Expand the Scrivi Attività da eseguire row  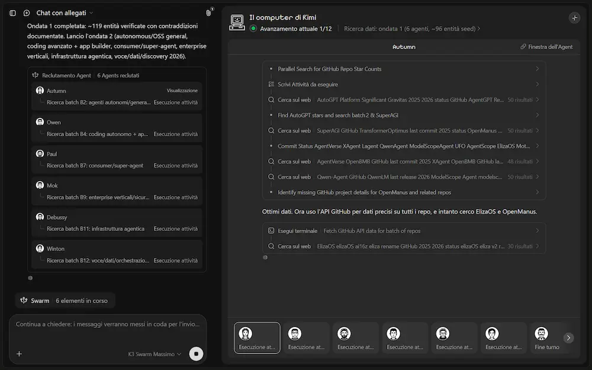tap(404, 84)
